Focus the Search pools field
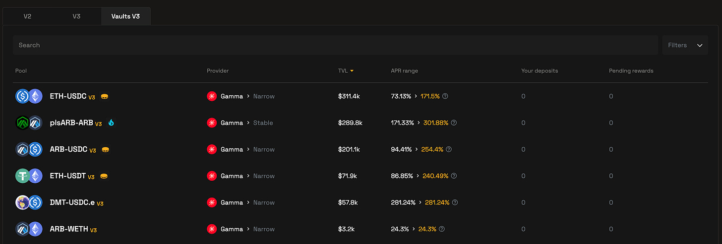722x244 pixels. [x=336, y=45]
